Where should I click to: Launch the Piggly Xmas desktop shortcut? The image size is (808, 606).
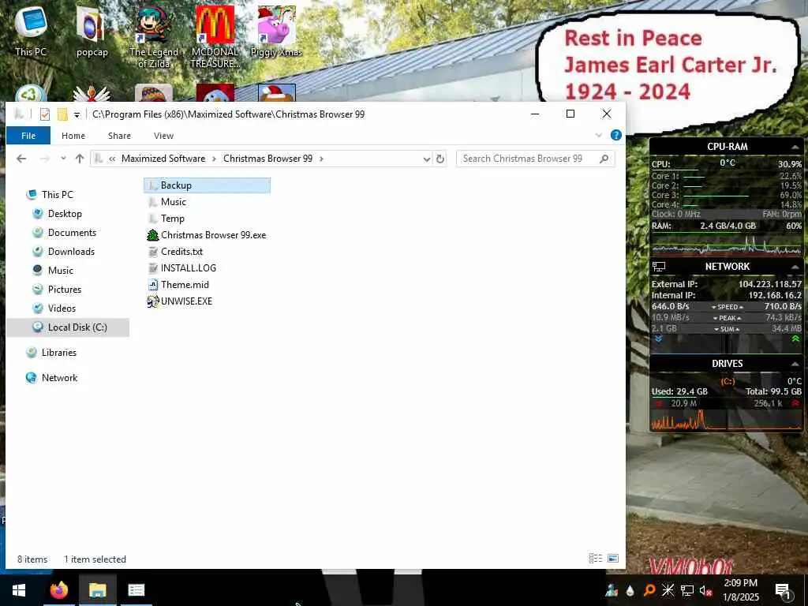276,31
